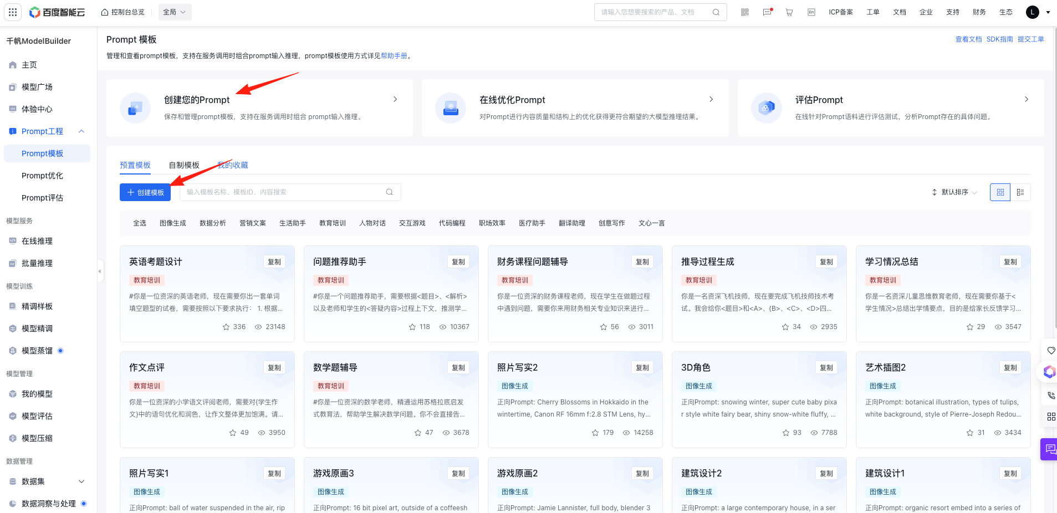Image resolution: width=1057 pixels, height=513 pixels.
Task: Click the Baidu AI Cloud logo
Action: [57, 12]
